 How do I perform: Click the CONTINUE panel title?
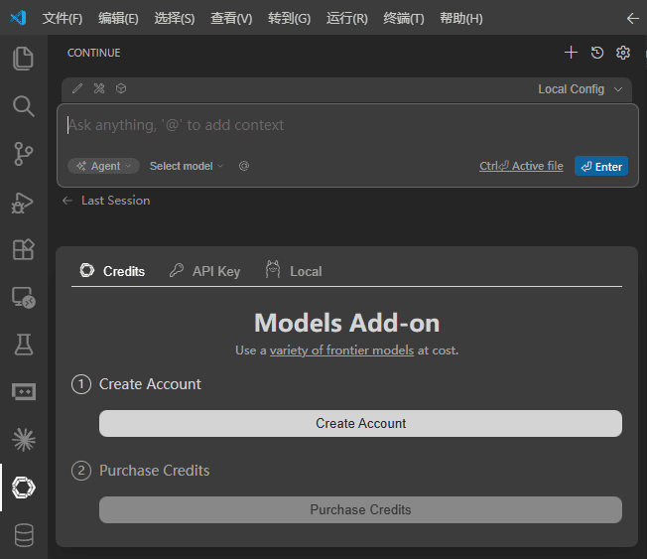[93, 53]
